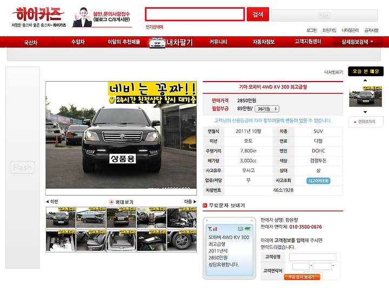The width and height of the screenshot is (389, 288).
Task: Click the second 고객연락처 phone input box
Action: click(x=322, y=267)
